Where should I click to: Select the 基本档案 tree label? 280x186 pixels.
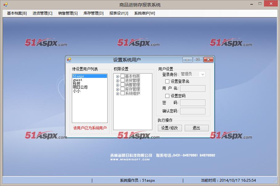(132, 76)
